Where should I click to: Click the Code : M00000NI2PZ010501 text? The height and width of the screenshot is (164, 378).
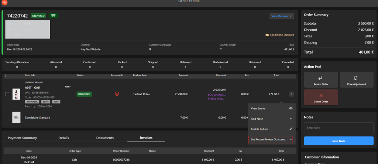pyautogui.click(x=40, y=97)
